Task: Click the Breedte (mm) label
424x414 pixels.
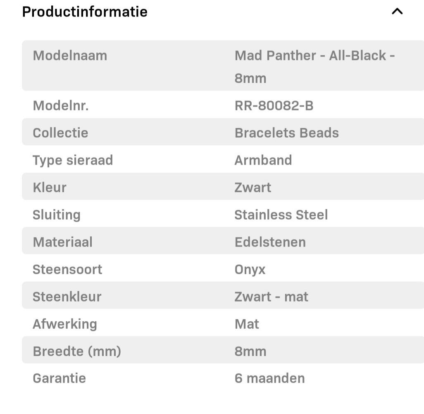Action: point(77,351)
